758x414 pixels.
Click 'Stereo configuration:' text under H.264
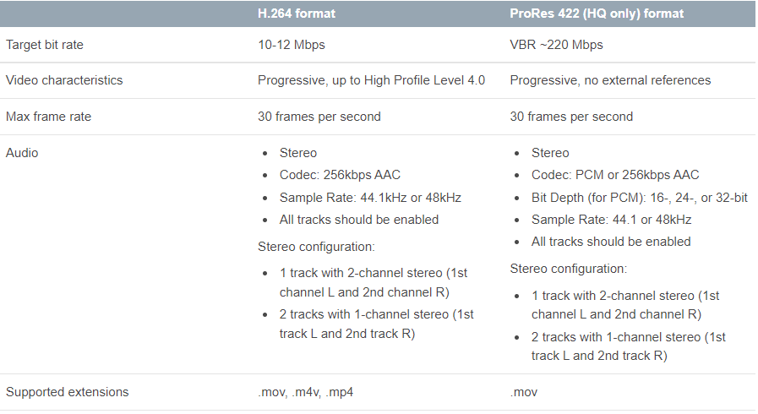315,247
